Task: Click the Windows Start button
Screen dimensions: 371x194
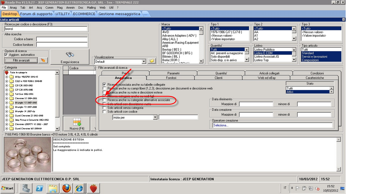Action: pos(8,188)
